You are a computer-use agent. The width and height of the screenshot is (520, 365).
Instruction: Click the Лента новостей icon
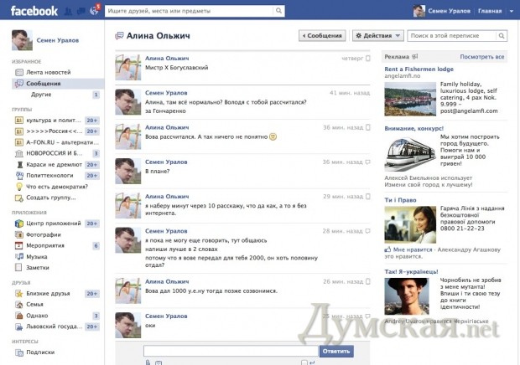tap(19, 73)
